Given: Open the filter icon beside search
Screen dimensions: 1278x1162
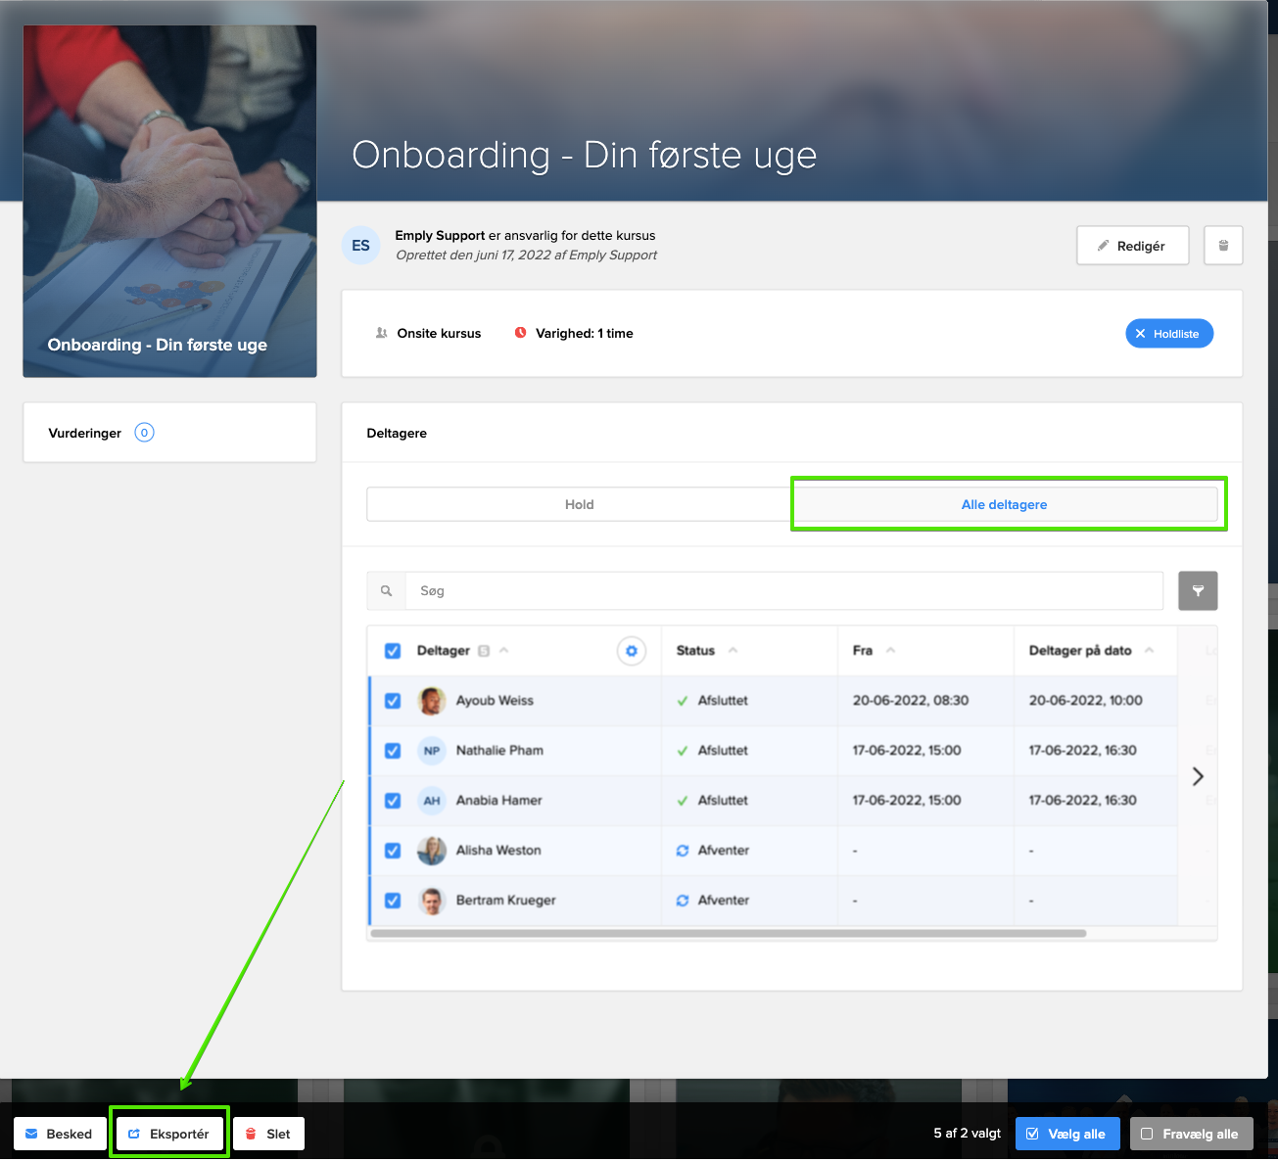Looking at the screenshot, I should tap(1198, 591).
